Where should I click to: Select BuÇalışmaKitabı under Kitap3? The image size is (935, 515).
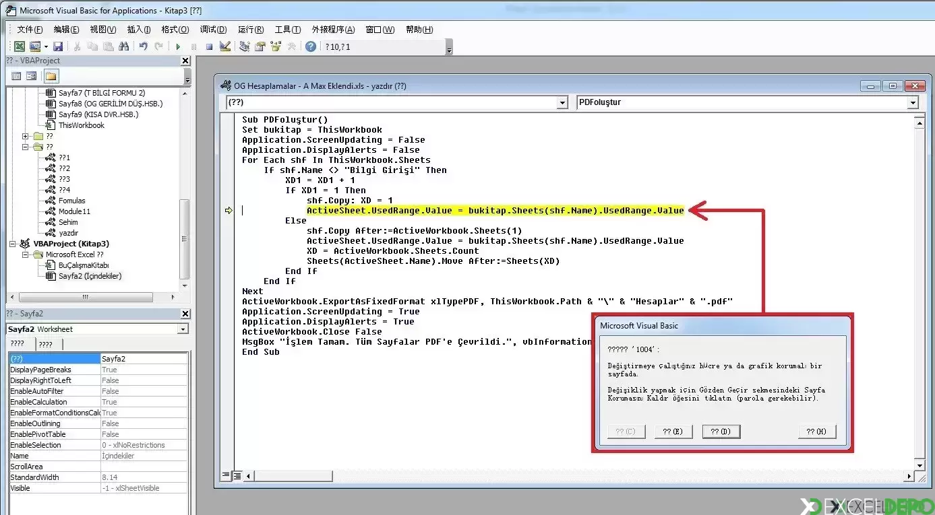(x=84, y=265)
